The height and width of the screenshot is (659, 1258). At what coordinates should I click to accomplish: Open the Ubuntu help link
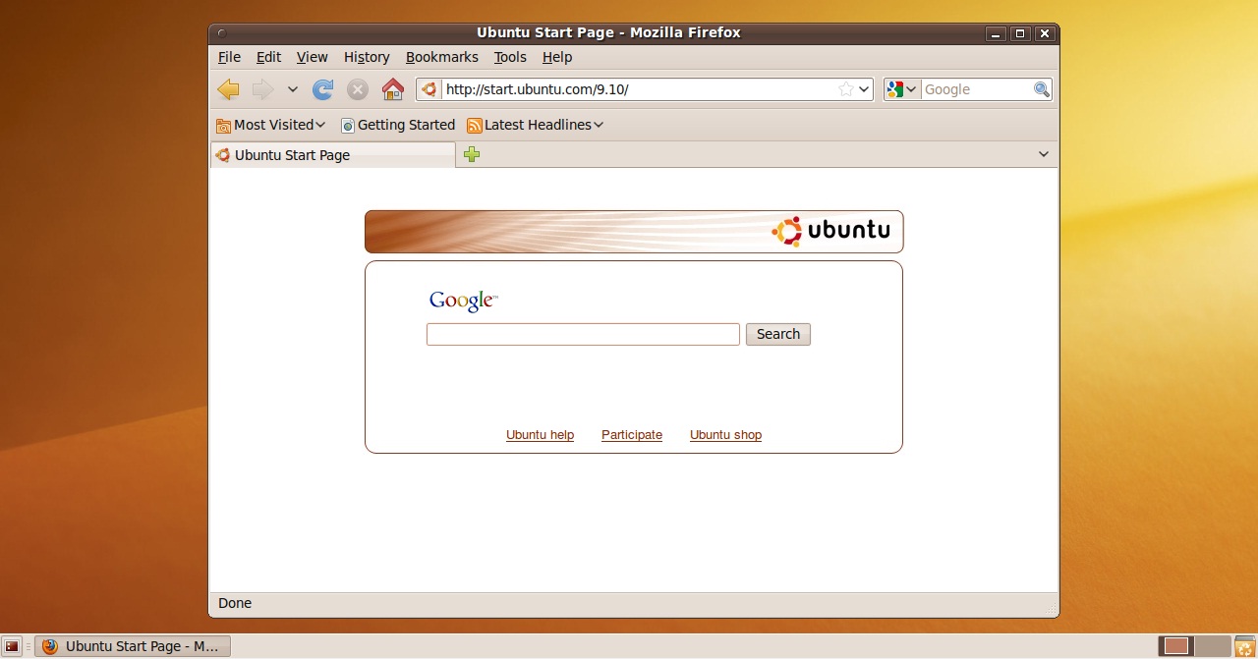pyautogui.click(x=540, y=435)
